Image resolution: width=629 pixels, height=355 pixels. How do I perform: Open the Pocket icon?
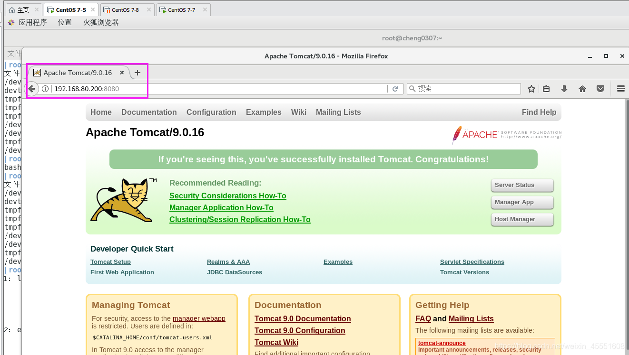(x=600, y=89)
